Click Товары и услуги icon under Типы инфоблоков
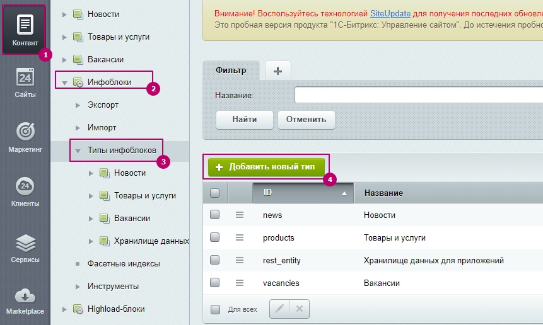 coord(105,196)
